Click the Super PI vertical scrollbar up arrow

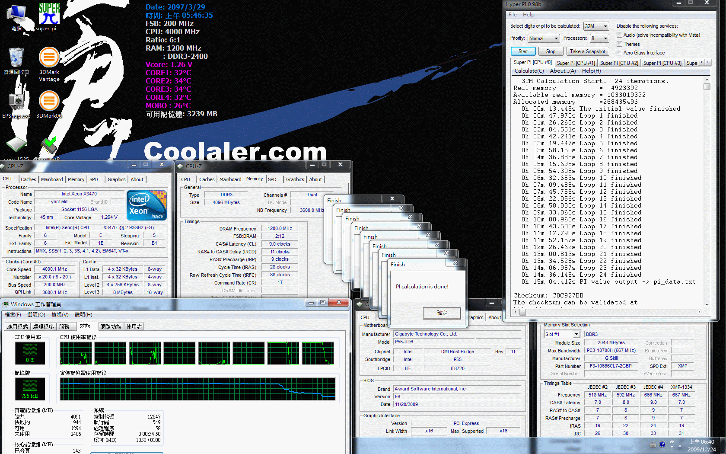pyautogui.click(x=707, y=80)
